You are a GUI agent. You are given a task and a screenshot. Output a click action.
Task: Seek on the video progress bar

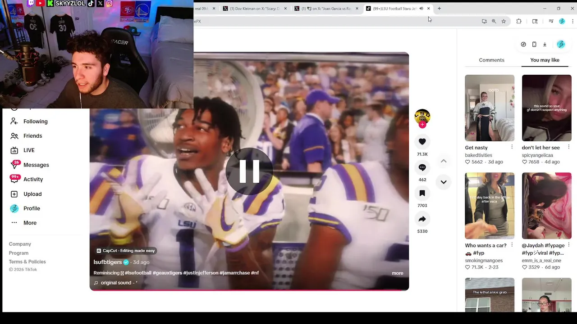pos(249,289)
